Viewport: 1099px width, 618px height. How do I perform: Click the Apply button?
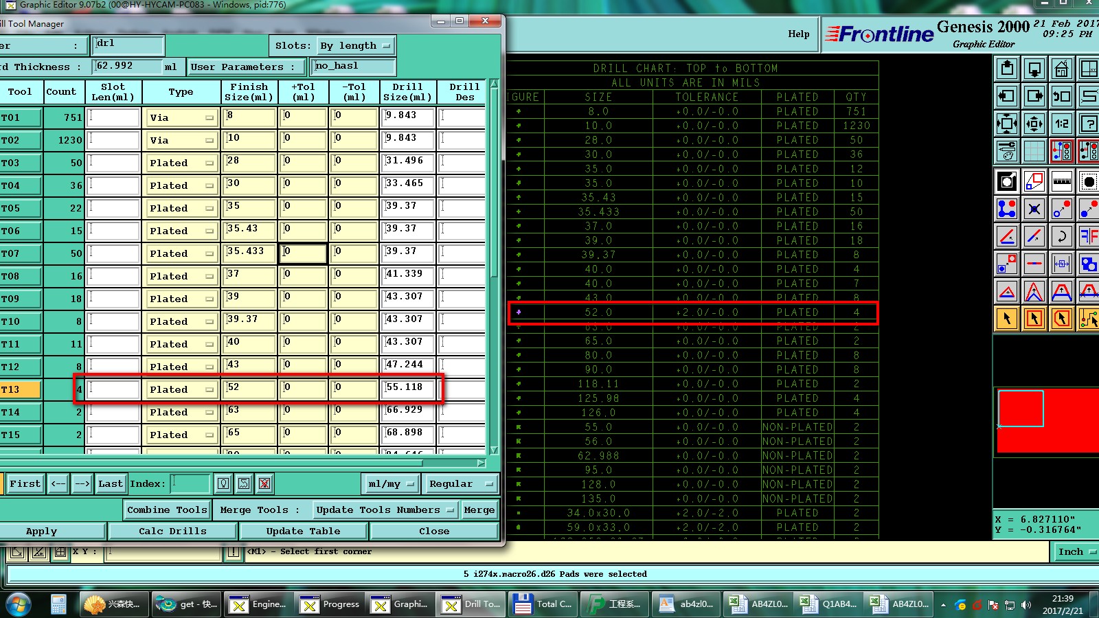click(52, 531)
